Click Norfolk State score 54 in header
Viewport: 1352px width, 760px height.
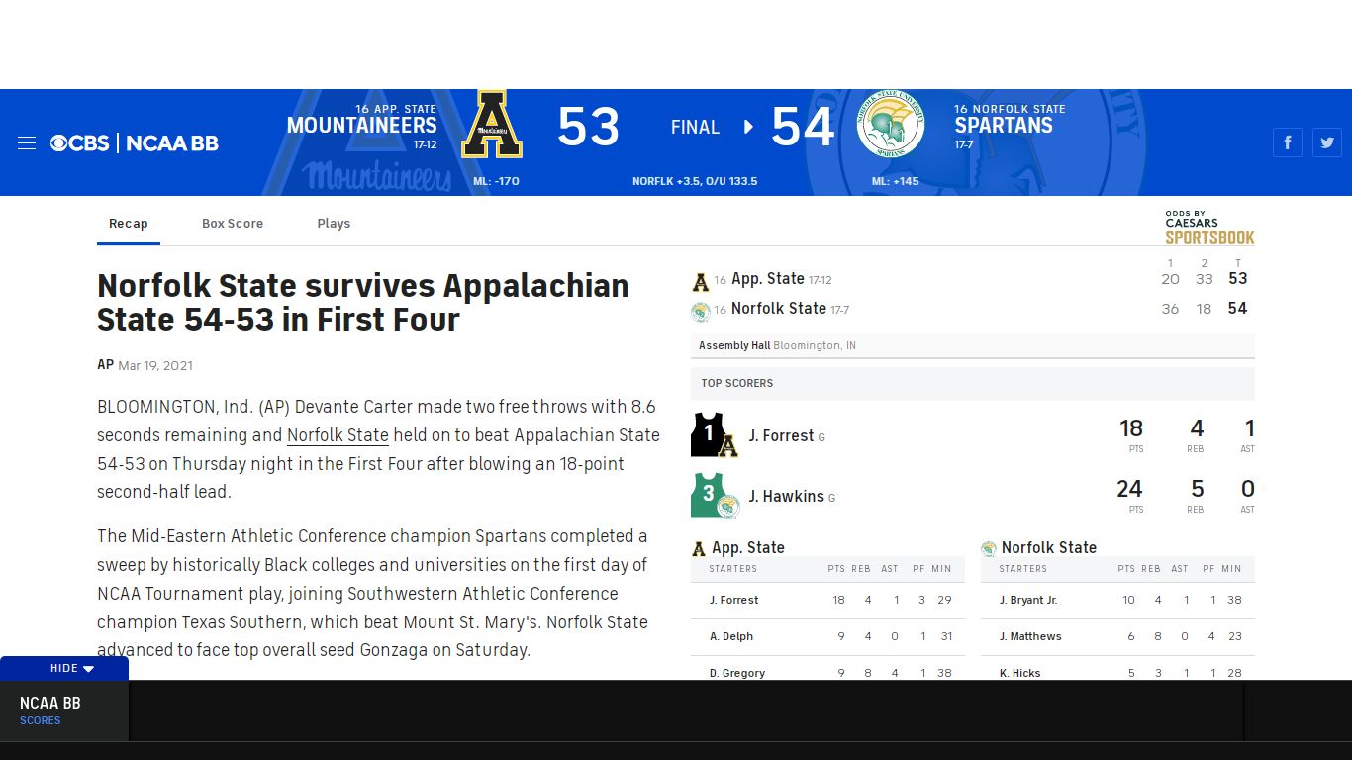pyautogui.click(x=802, y=127)
